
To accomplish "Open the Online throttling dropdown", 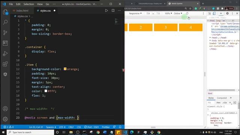I will pos(178,13).
